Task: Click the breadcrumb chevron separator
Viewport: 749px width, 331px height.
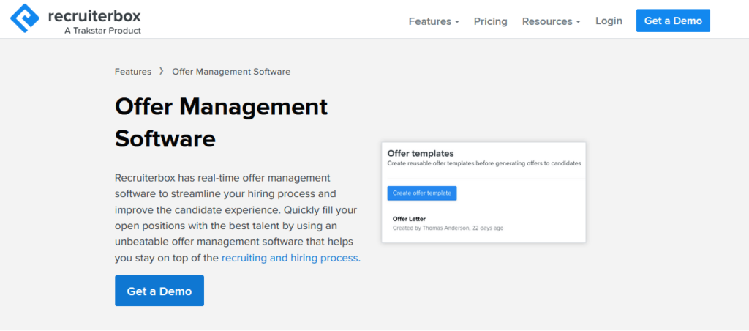Action: pos(162,71)
